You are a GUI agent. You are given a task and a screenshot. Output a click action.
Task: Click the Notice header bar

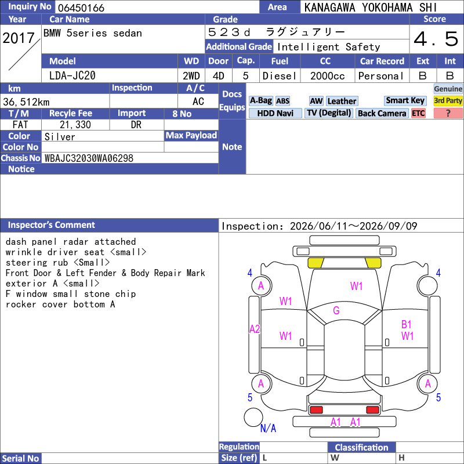coord(109,169)
